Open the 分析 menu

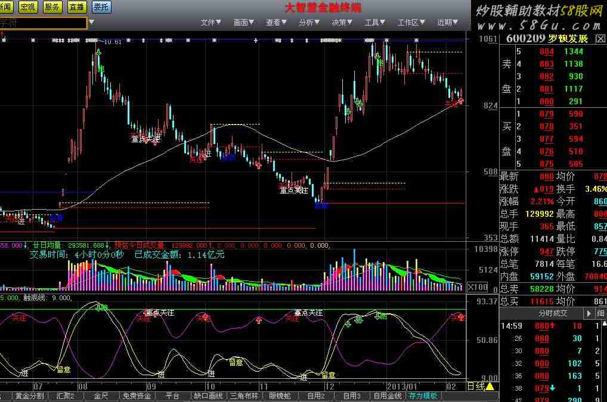(x=309, y=23)
